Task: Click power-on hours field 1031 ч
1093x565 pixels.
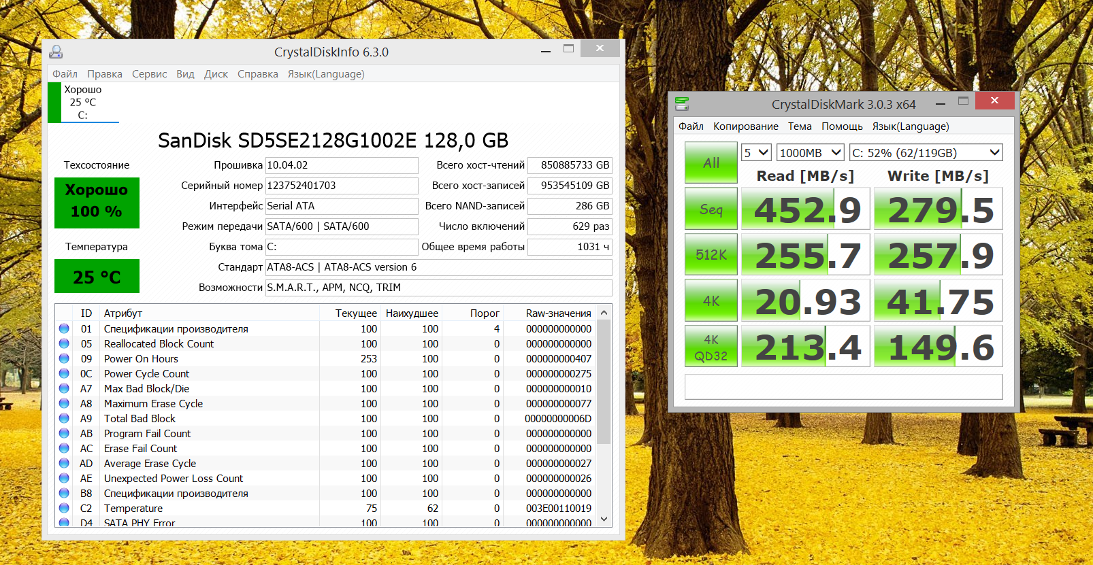Action: 570,247
